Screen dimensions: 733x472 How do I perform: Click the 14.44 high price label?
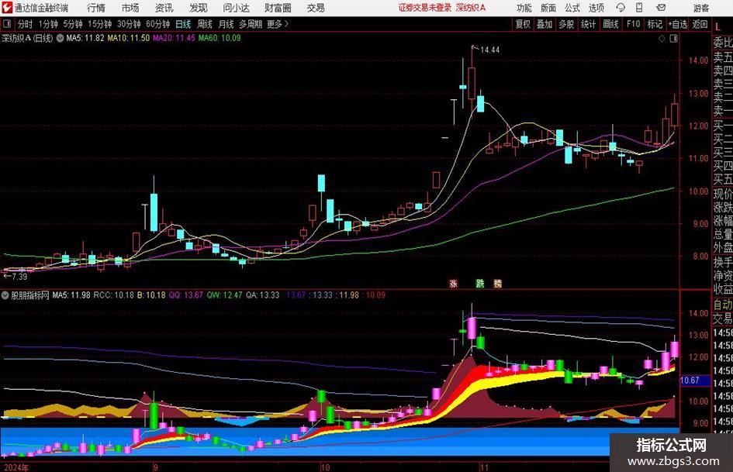[490, 50]
